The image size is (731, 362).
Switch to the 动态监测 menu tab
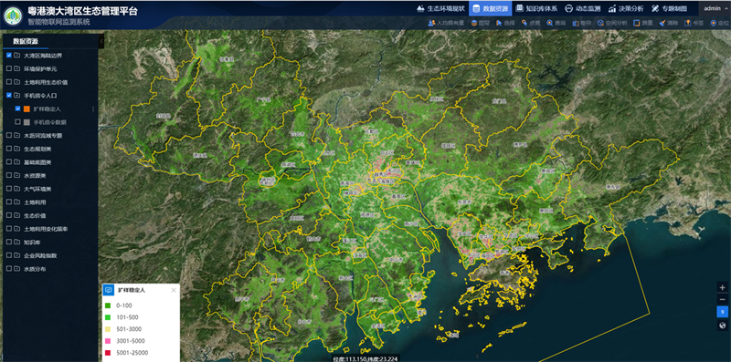582,8
